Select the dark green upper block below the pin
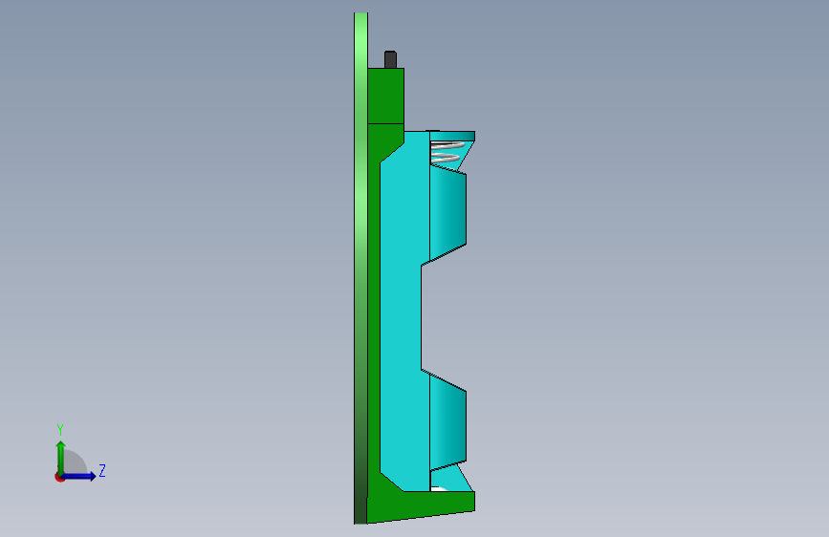Viewport: 829px width, 537px height. click(386, 96)
